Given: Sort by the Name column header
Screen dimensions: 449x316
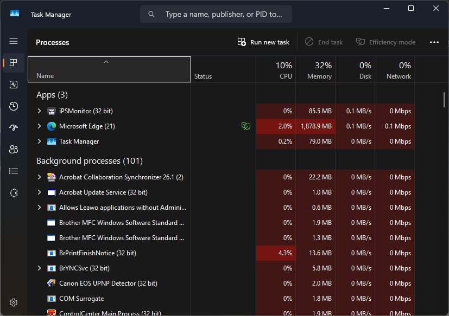Looking at the screenshot, I should click(x=109, y=69).
